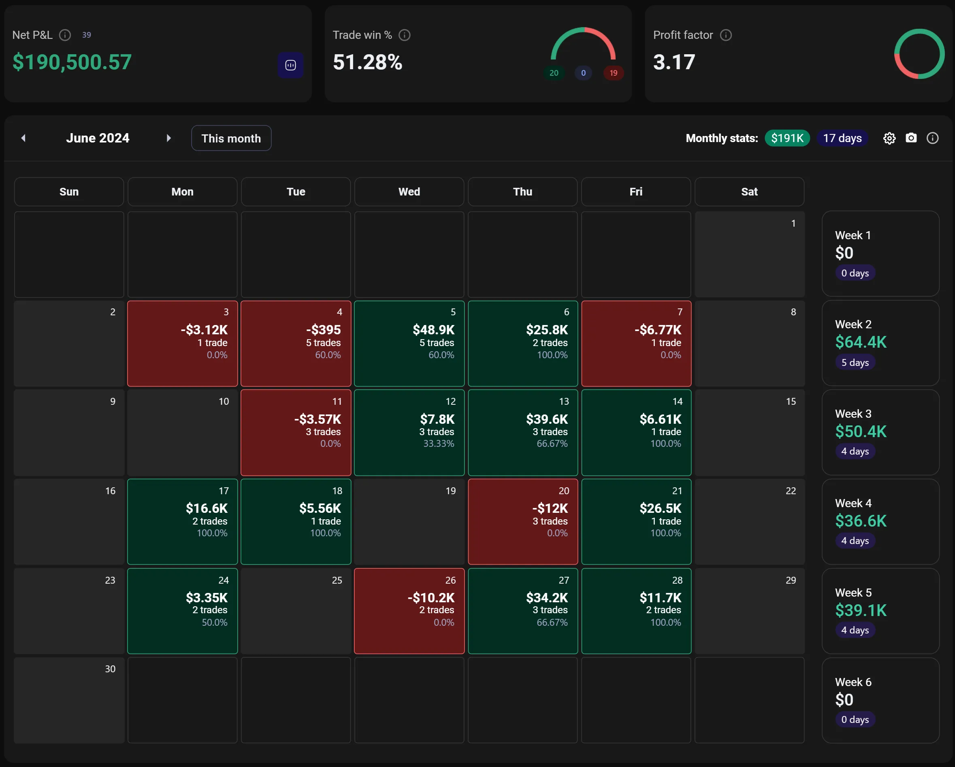
Task: Click the Trade win % info icon
Action: click(405, 35)
